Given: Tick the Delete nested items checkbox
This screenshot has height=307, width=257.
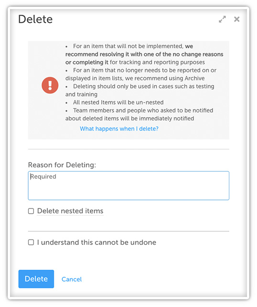Looking at the screenshot, I should pyautogui.click(x=31, y=211).
